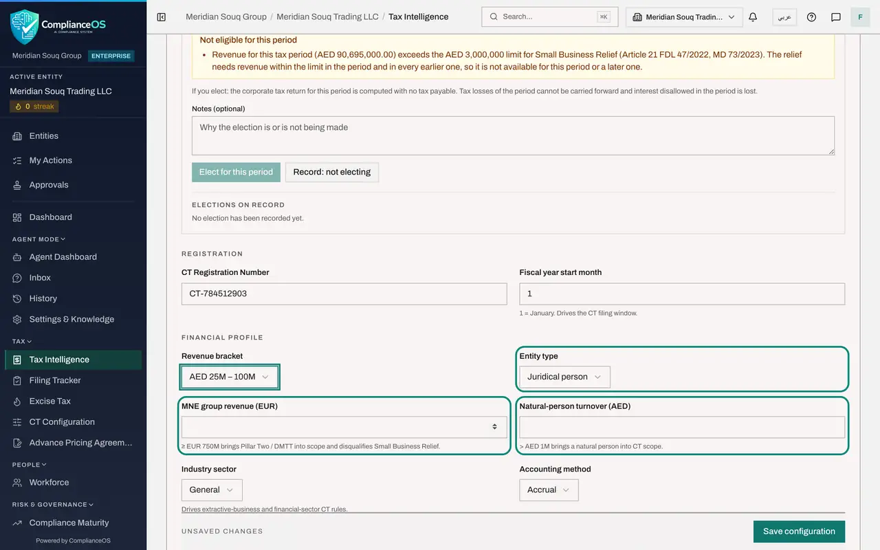Click the streak flame badge
The image size is (880, 550).
34,107
